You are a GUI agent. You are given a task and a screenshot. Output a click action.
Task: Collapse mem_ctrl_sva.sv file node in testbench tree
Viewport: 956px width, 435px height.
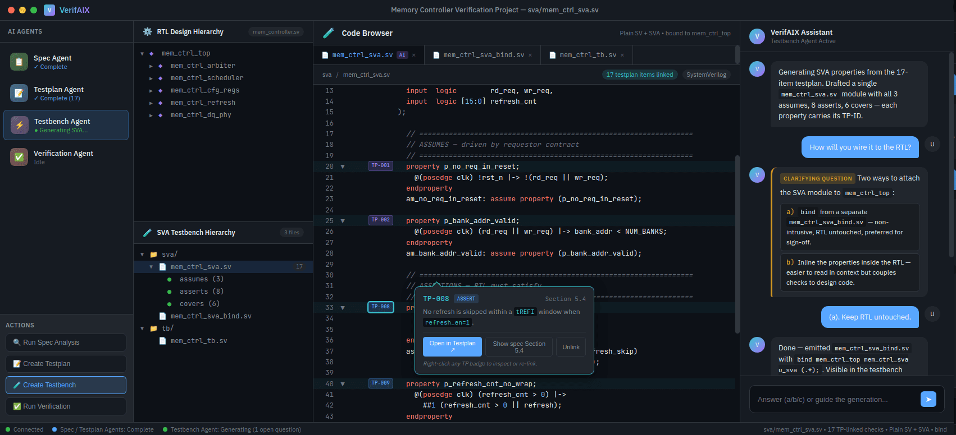(x=151, y=267)
